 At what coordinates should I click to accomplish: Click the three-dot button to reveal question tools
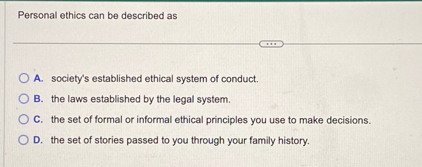click(271, 44)
